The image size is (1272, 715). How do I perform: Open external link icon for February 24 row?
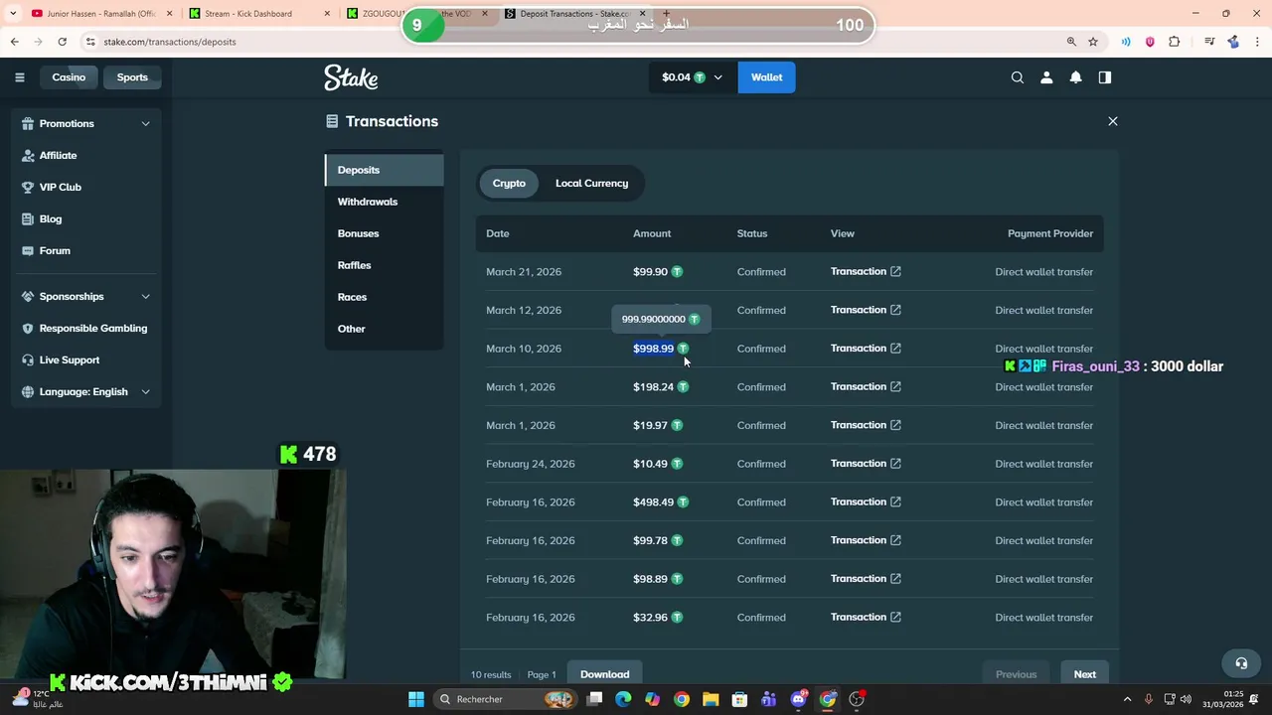pyautogui.click(x=895, y=464)
